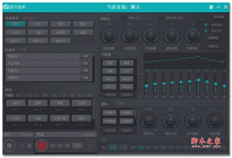
Task: Click the 16k equalizer slider handle
Action: tap(224, 86)
